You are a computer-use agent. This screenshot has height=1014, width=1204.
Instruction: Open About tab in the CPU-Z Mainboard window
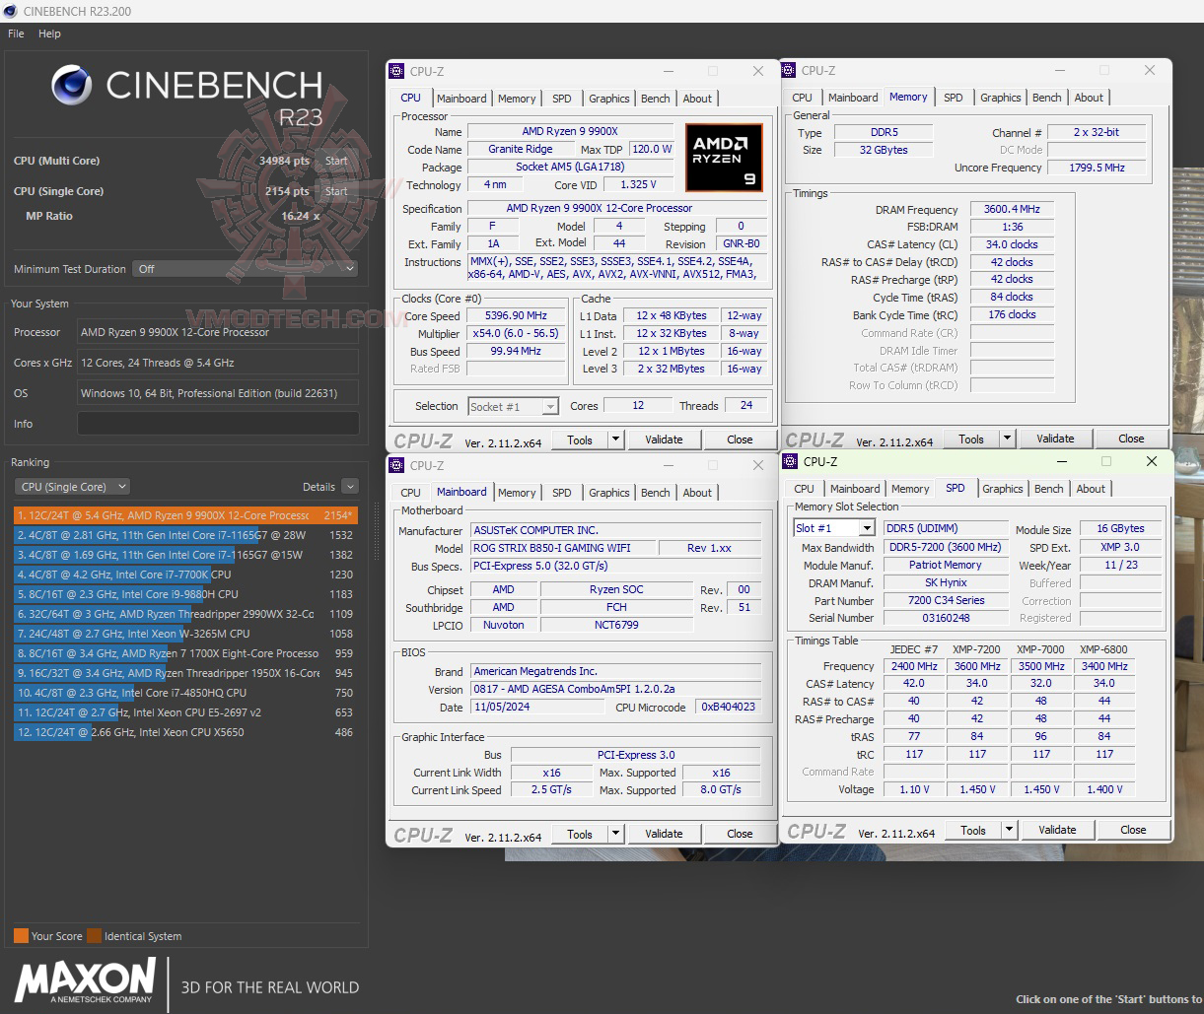697,493
